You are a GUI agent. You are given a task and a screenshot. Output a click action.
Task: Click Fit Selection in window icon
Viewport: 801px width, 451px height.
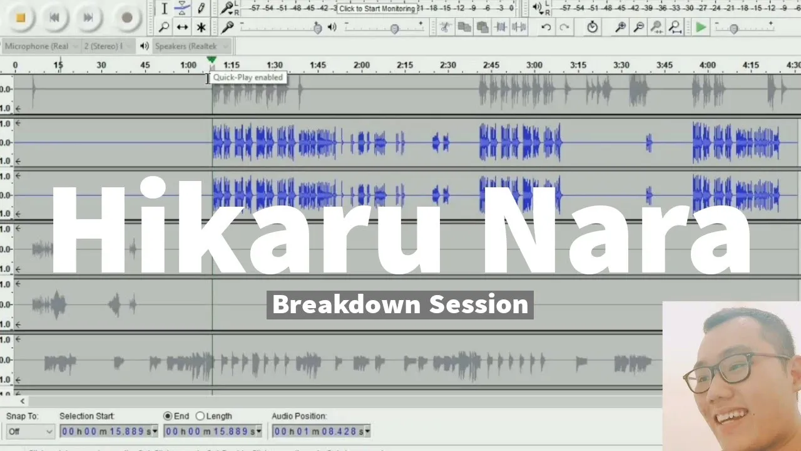point(656,27)
